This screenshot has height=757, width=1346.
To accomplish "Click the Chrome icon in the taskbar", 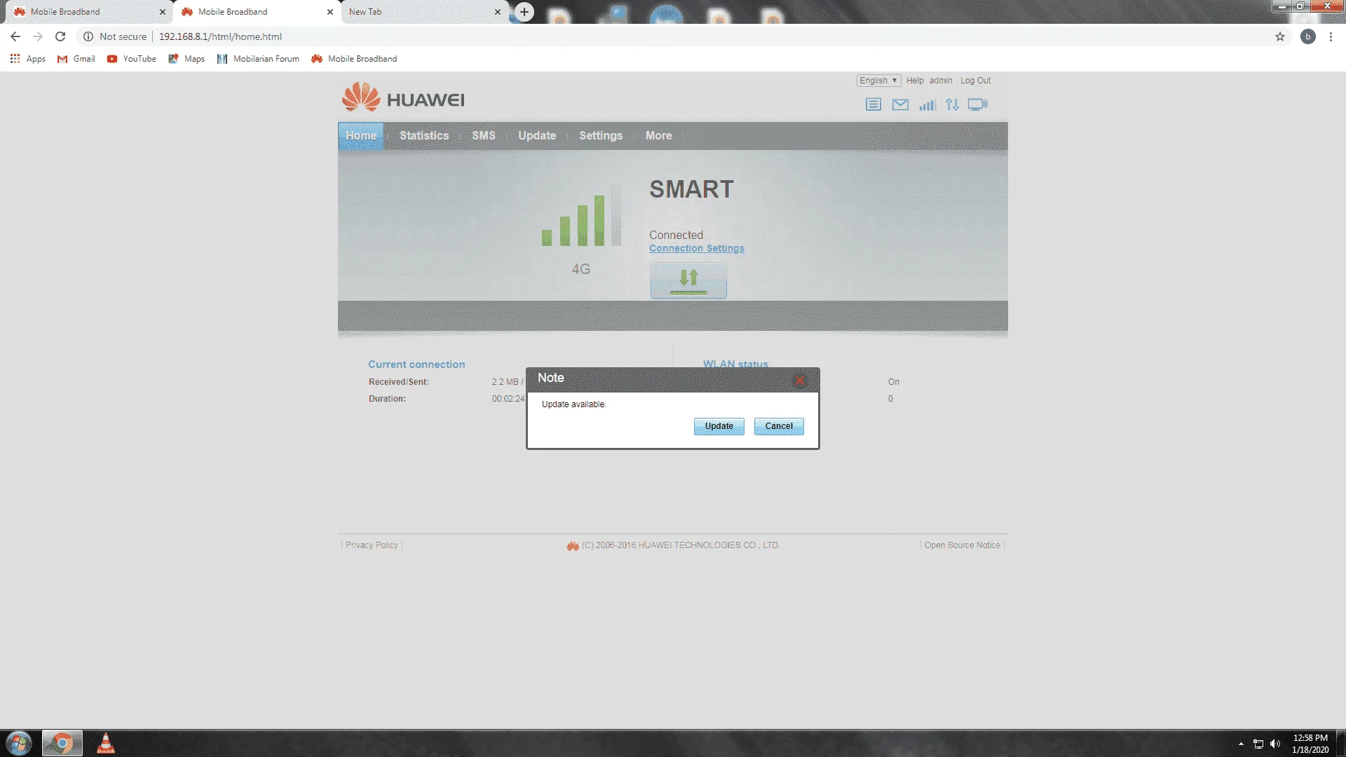I will (62, 743).
